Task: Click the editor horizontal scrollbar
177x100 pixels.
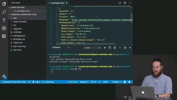Action: pyautogui.click(x=85, y=44)
